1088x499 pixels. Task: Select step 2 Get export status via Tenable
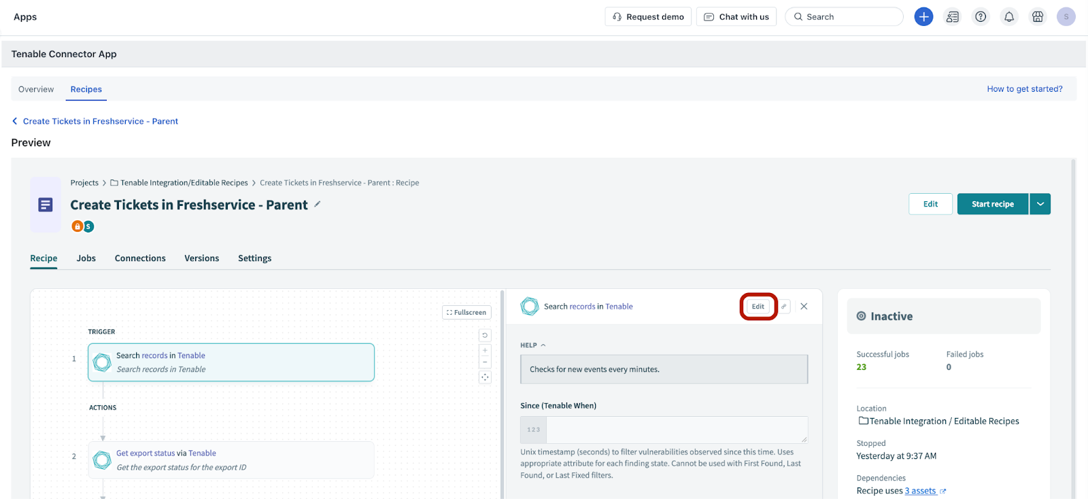231,460
